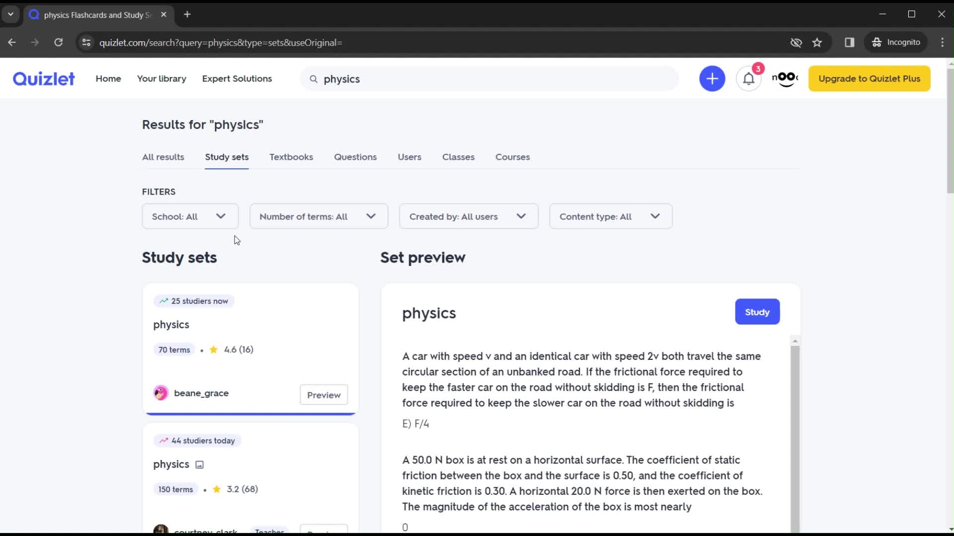Click the browser back arrow
Screen dimensions: 954x536
[12, 43]
